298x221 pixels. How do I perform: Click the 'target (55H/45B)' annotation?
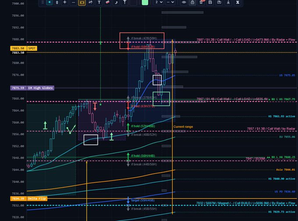(143, 200)
